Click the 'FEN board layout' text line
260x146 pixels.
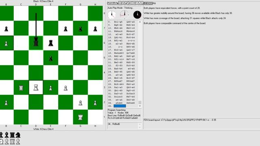pyautogui.click(x=180, y=120)
